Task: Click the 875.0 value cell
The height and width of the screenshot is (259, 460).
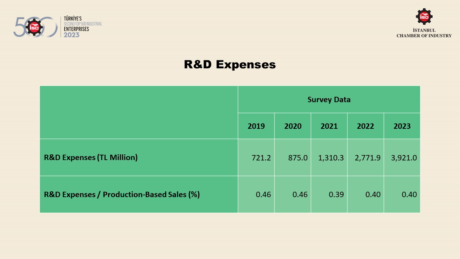Action: tap(293, 158)
